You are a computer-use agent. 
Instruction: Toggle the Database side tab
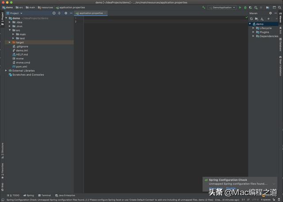tap(280, 45)
